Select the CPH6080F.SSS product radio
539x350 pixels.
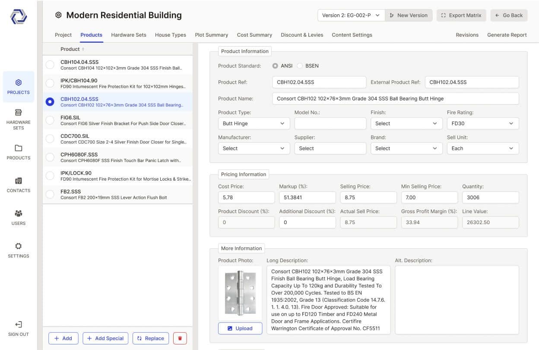(50, 157)
